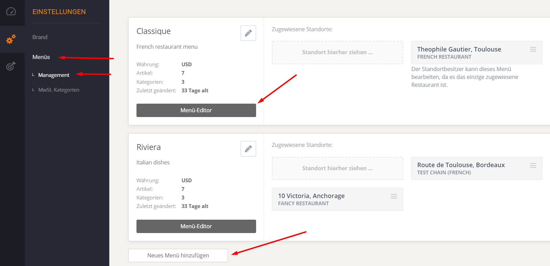Image resolution: width=550 pixels, height=266 pixels.
Task: Click the 'Italian dishes' description
Action: [153, 162]
